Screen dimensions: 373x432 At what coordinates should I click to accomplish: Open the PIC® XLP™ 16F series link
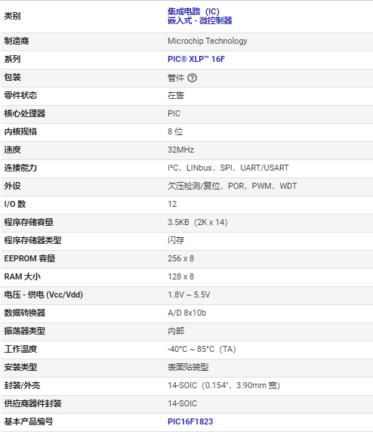point(196,59)
